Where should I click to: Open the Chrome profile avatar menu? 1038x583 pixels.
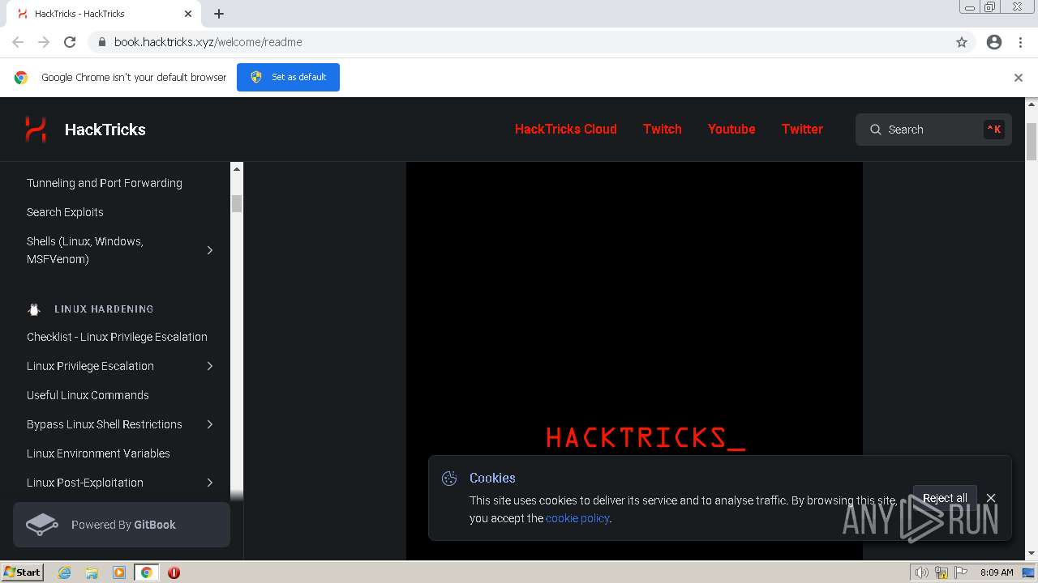click(994, 42)
